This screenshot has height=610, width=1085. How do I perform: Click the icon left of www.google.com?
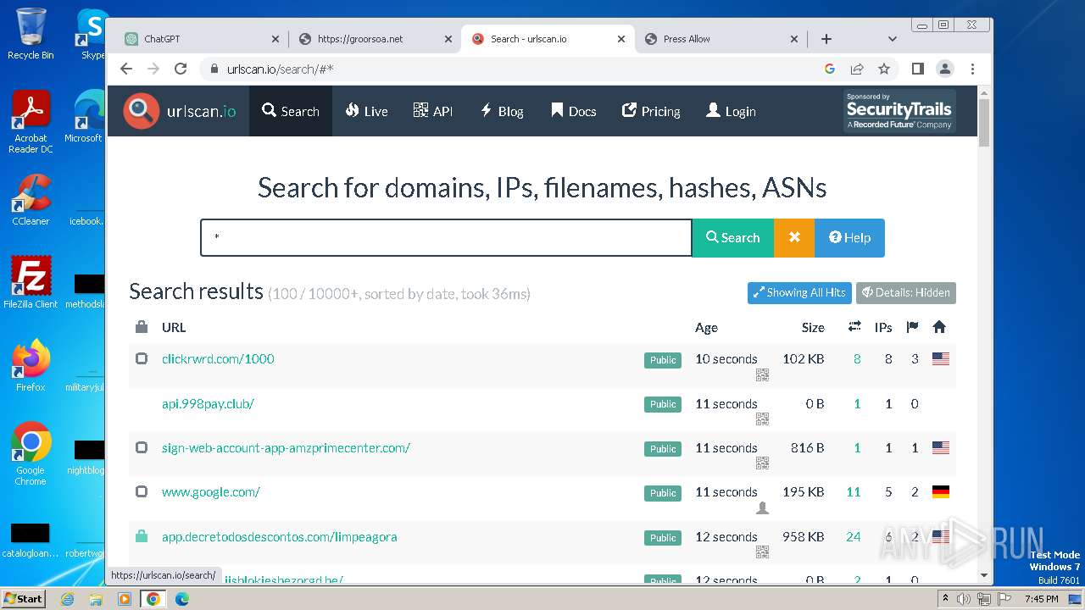142,491
